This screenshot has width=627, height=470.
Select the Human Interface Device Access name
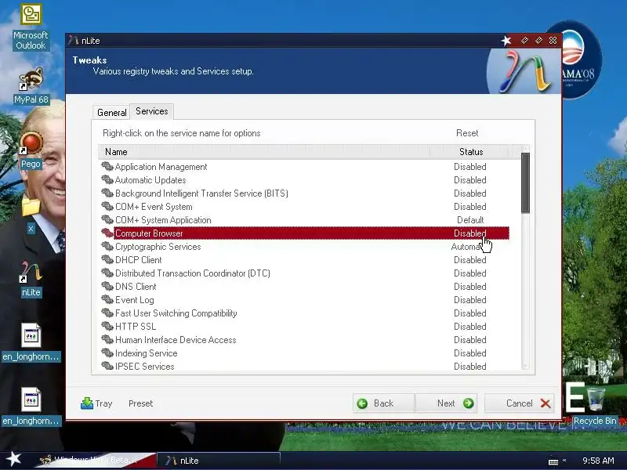pyautogui.click(x=176, y=340)
